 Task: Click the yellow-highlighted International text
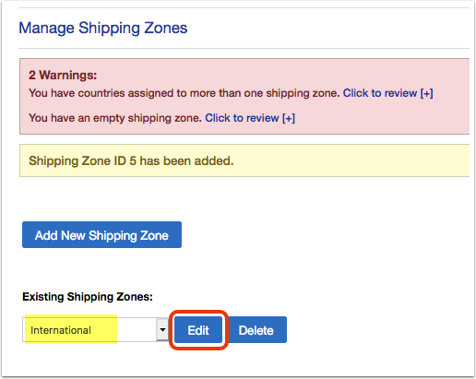[x=61, y=330]
